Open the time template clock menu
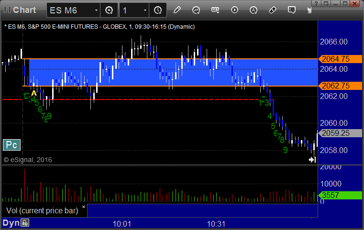Viewport: 364px width, 230px height. pos(158,10)
